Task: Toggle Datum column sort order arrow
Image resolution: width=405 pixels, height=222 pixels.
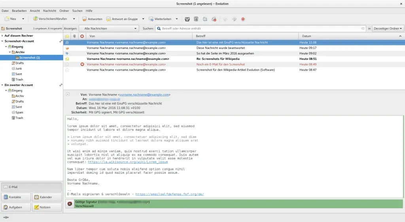Action: (400, 36)
